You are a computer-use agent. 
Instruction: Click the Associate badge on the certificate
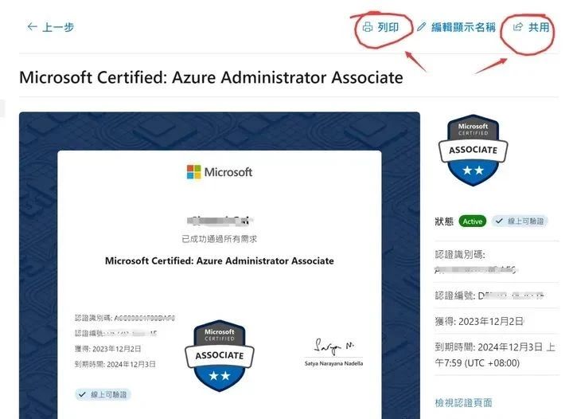coord(220,356)
